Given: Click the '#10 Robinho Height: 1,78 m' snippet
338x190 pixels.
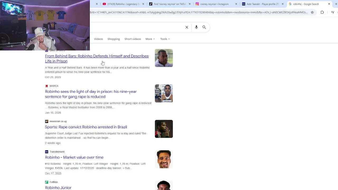Looking at the screenshot, I should click(95, 166).
